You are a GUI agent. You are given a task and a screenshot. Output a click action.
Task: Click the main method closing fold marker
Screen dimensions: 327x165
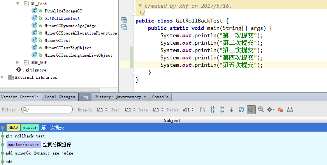click(x=134, y=73)
